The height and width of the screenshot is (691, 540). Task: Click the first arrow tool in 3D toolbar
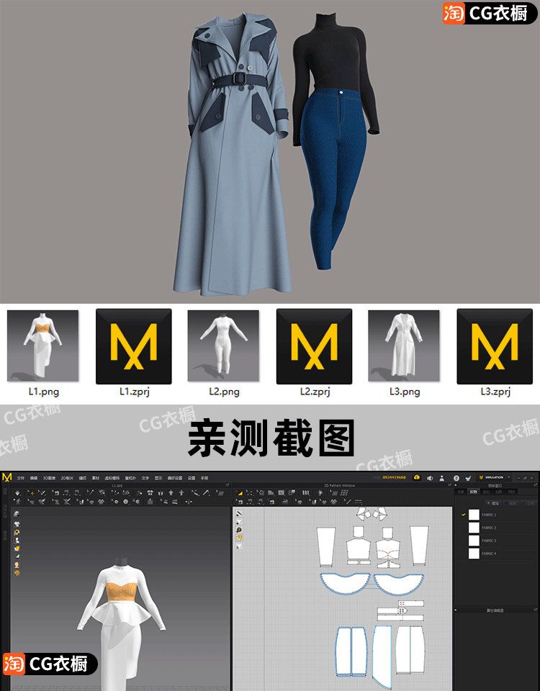point(16,493)
